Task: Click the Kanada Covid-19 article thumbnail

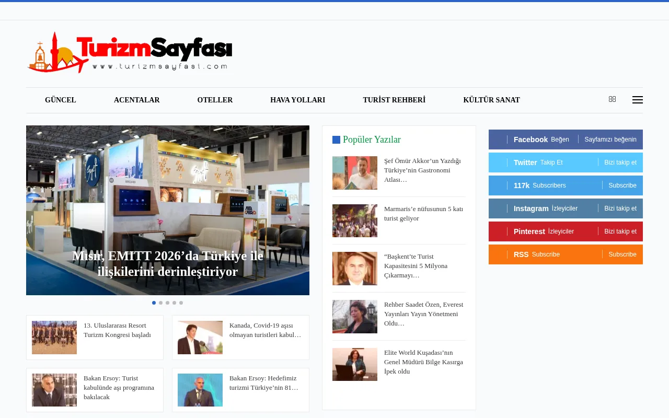Action: pyautogui.click(x=200, y=337)
